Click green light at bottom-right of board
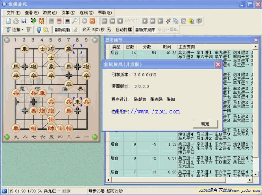Image resolution: width=262 pixels, height=195 pixels. 95,137
